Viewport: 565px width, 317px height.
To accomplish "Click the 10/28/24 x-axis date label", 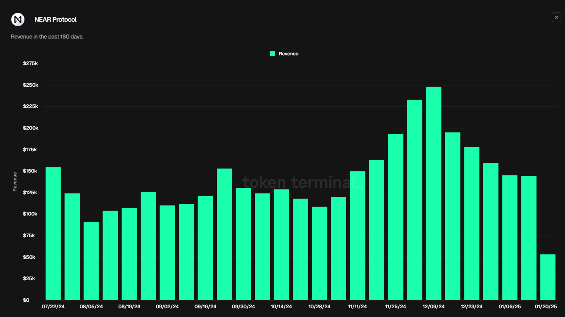I will click(x=320, y=307).
